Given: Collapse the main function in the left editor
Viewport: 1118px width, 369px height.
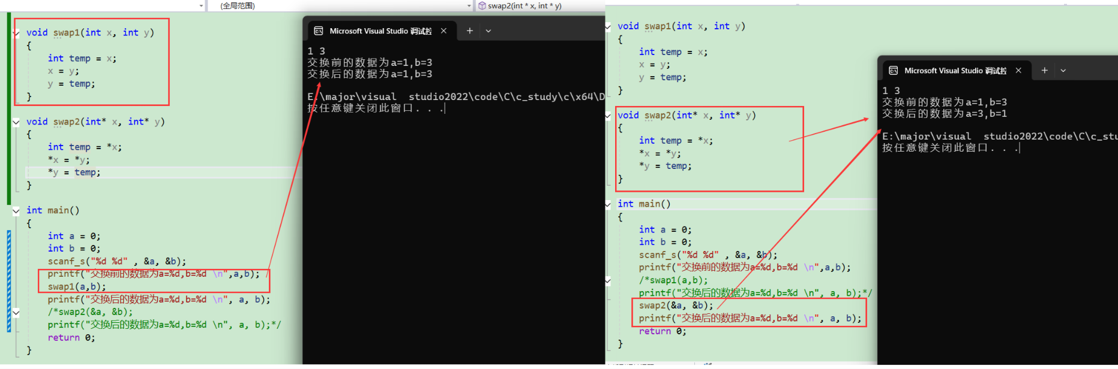Looking at the screenshot, I should click(x=16, y=211).
